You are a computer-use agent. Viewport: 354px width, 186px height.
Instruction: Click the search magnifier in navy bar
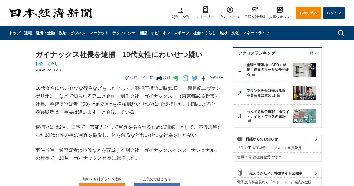(341, 33)
